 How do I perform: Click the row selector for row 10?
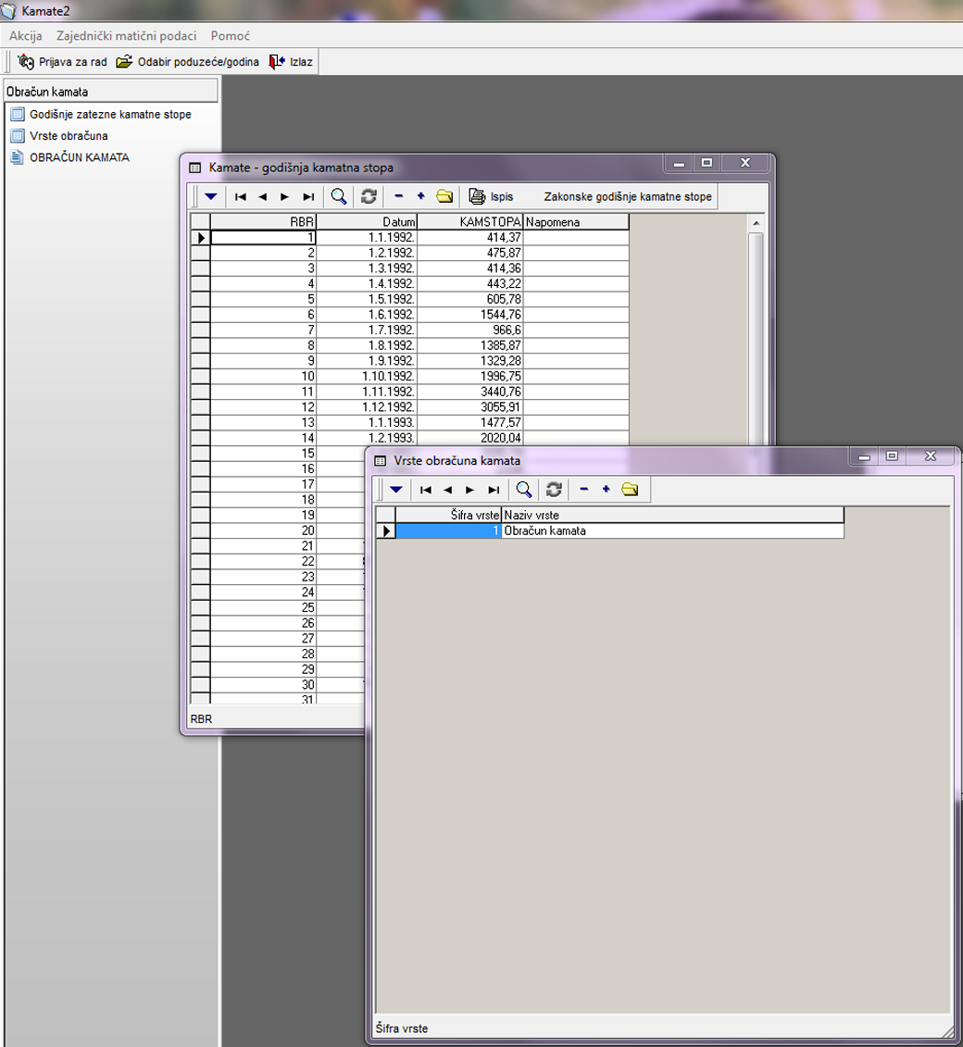pos(200,377)
